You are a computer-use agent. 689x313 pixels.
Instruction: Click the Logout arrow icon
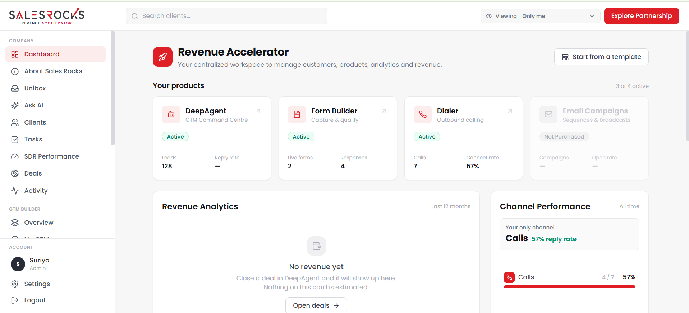pyautogui.click(x=15, y=300)
